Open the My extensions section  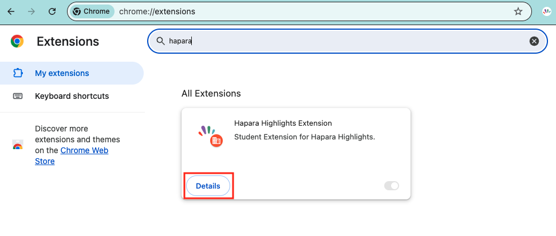pos(72,73)
